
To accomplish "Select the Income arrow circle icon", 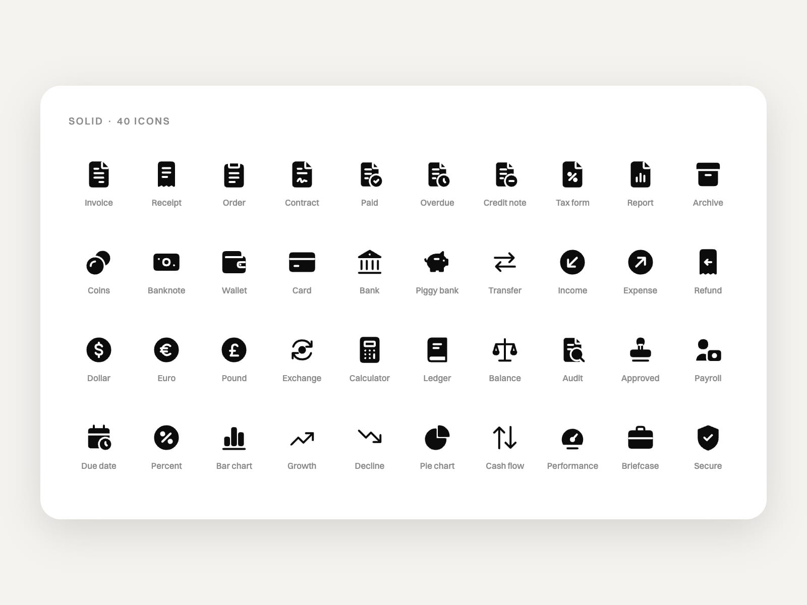I will tap(572, 262).
